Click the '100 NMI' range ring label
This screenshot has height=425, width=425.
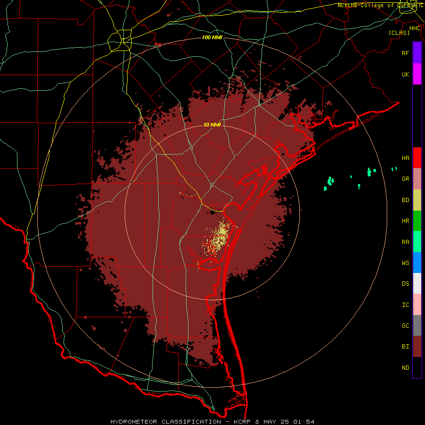[212, 37]
